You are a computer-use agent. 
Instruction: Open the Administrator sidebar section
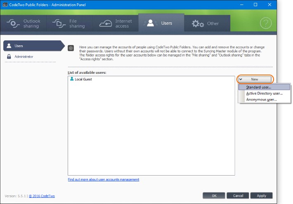[24, 56]
